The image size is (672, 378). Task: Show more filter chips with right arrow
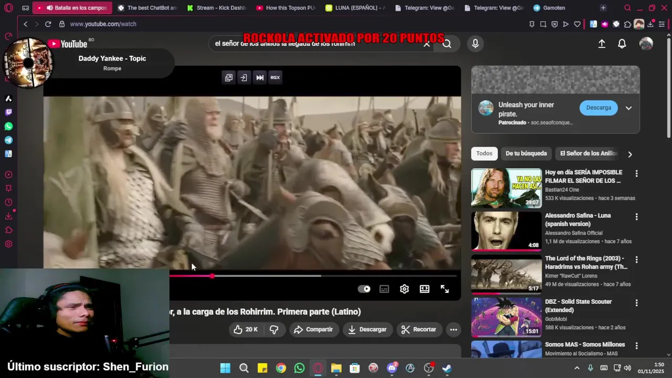pos(630,154)
